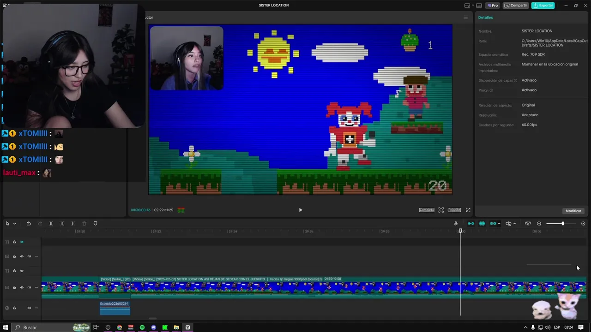The width and height of the screenshot is (591, 332).
Task: Click the Compartir button
Action: (516, 6)
